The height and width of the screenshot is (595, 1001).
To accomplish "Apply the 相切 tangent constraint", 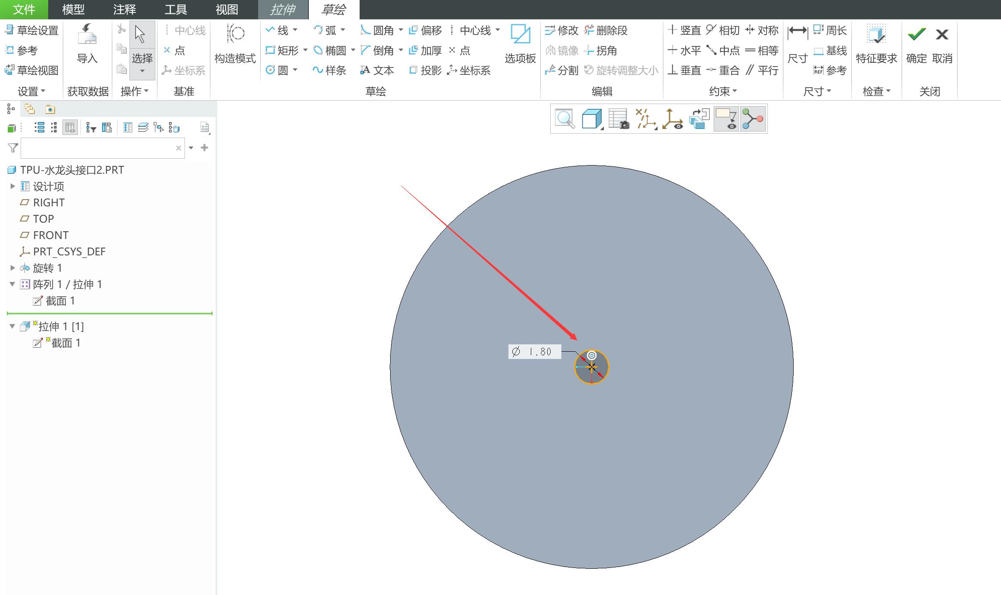I will coord(723,31).
